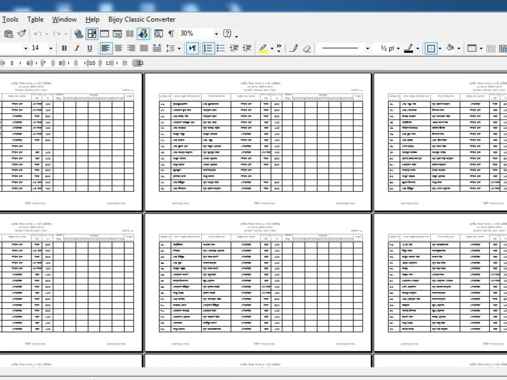Click the Columns icon
This screenshot has height=380, width=507.
(x=130, y=33)
